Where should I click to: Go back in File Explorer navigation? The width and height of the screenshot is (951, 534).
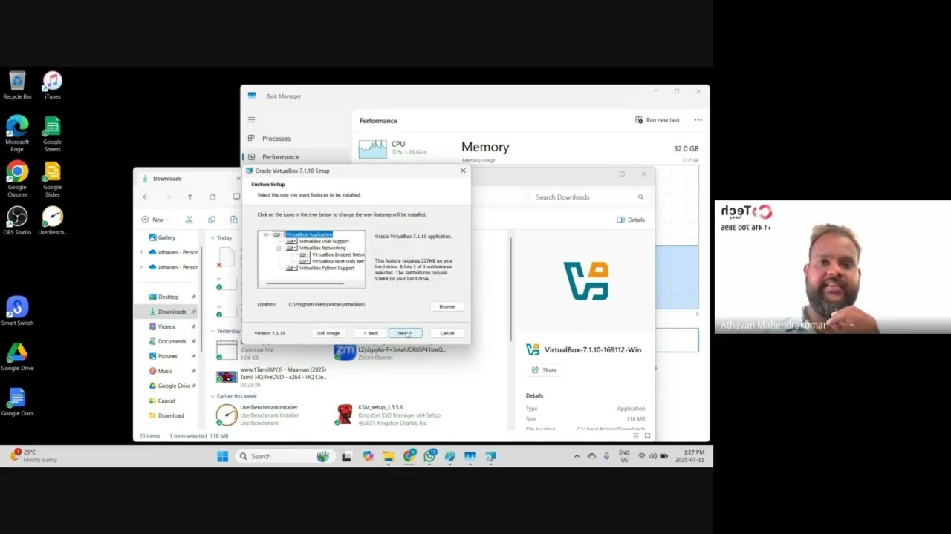pos(146,197)
